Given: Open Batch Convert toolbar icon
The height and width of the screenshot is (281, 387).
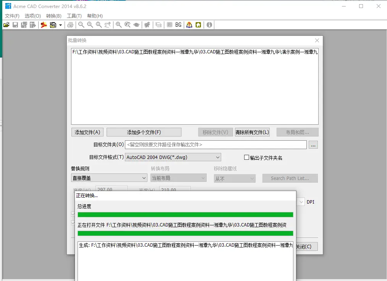Looking at the screenshot, I should click(53, 25).
